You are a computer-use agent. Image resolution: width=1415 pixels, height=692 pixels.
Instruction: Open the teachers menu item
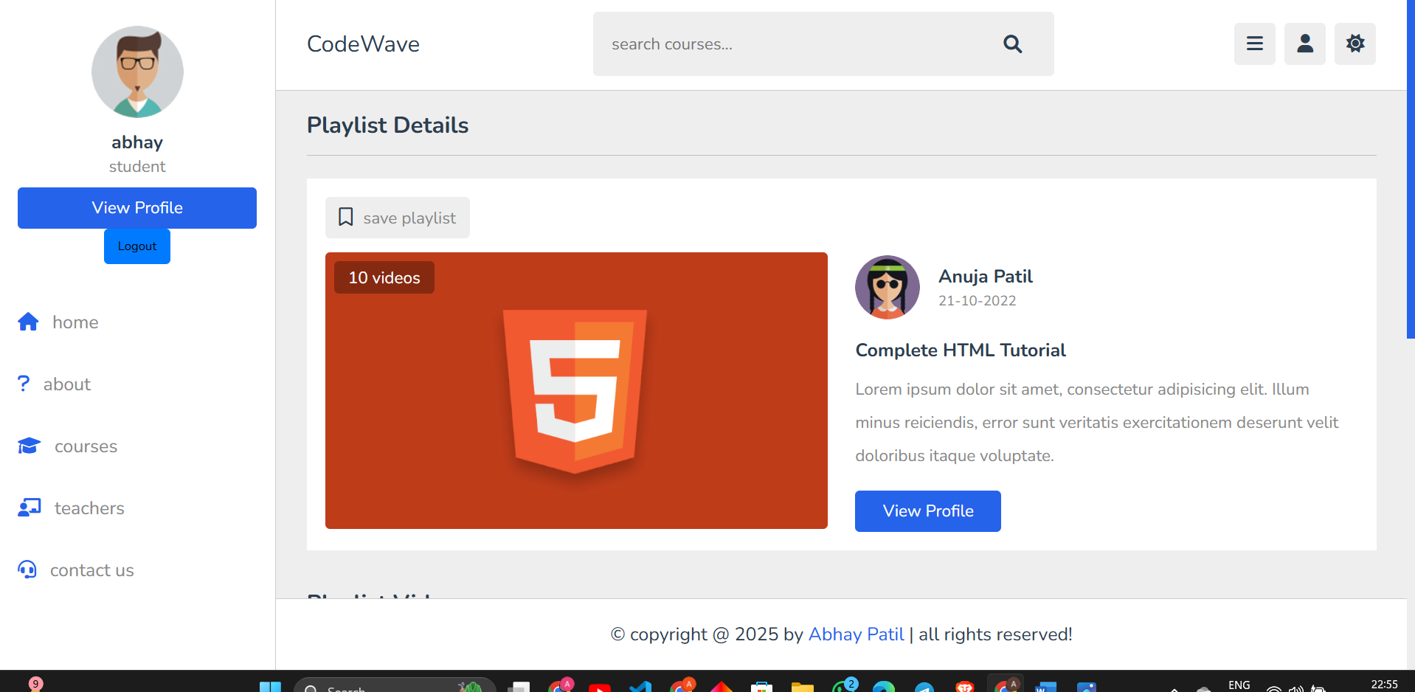click(x=89, y=508)
